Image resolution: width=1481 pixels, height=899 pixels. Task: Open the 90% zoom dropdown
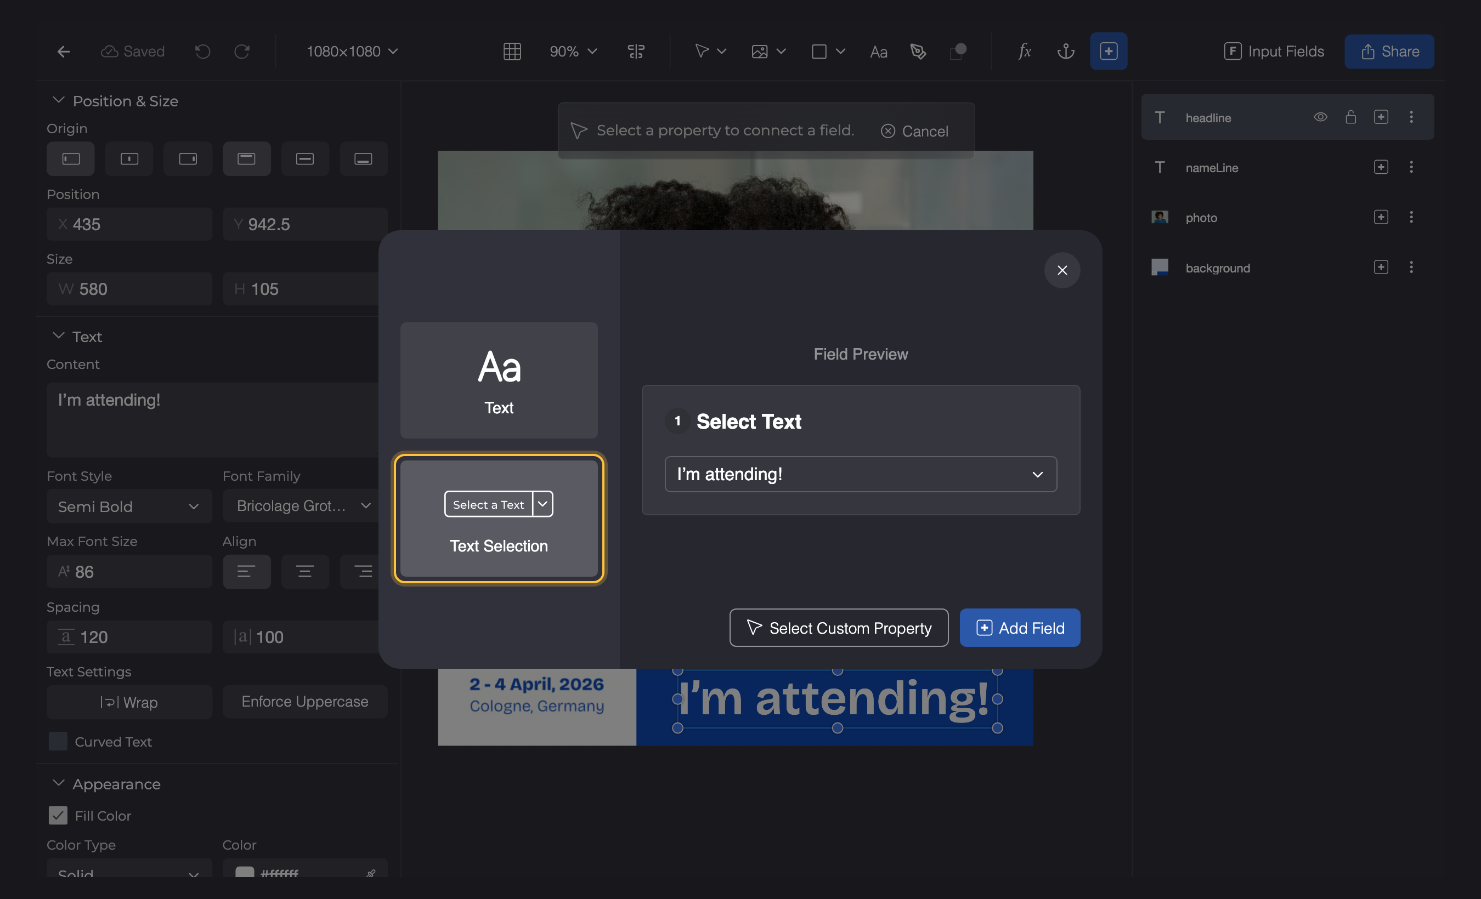573,52
